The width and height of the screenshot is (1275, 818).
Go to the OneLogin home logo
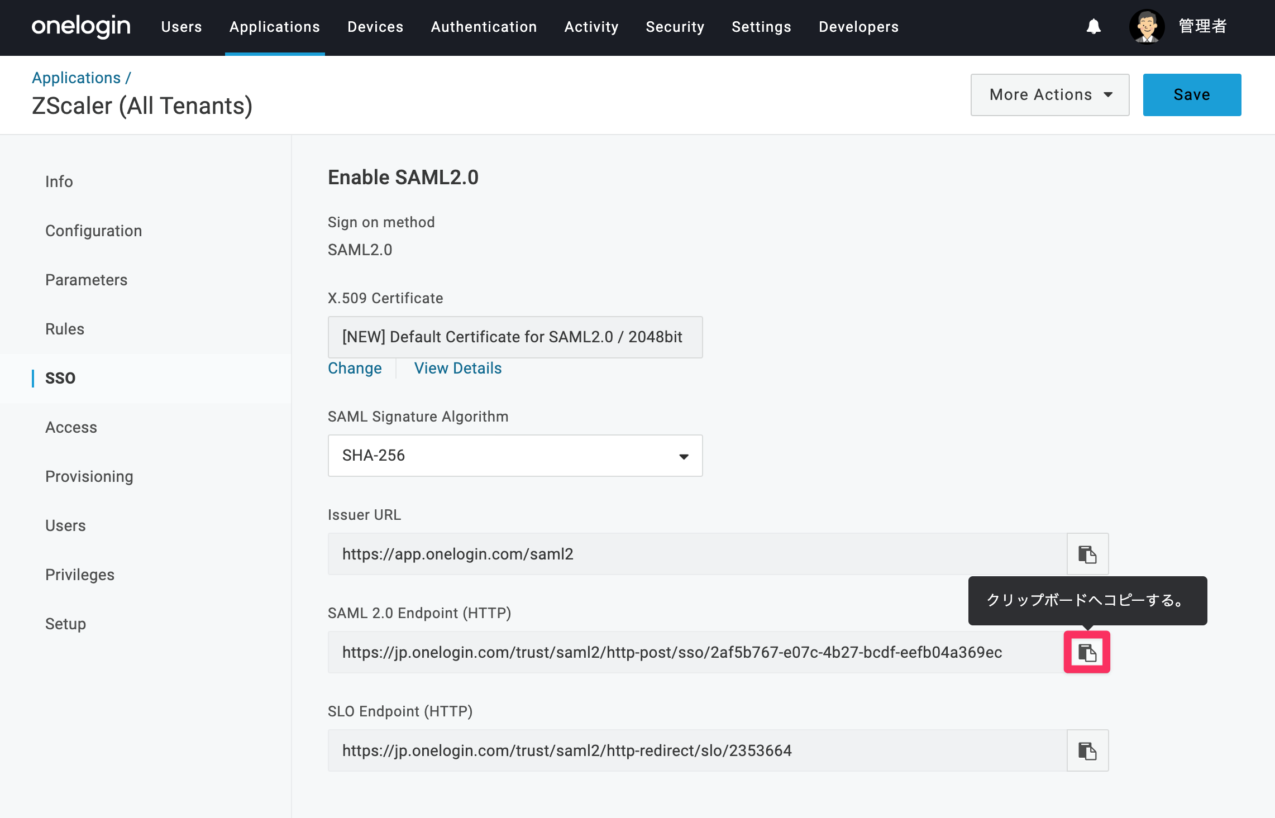point(81,26)
